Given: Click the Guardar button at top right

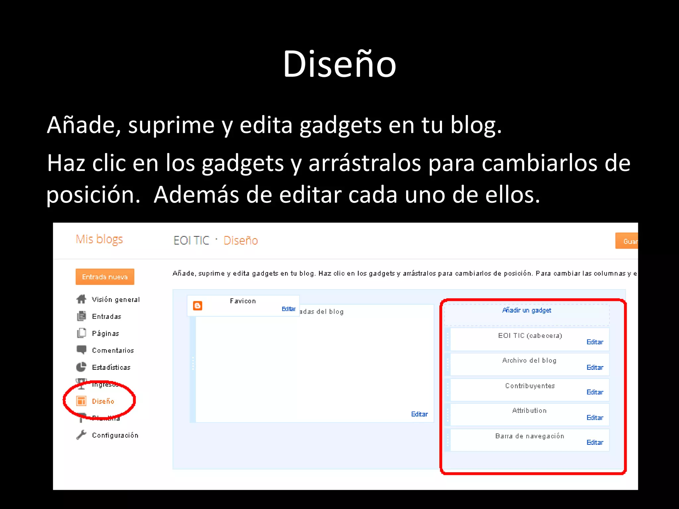Looking at the screenshot, I should (x=627, y=241).
